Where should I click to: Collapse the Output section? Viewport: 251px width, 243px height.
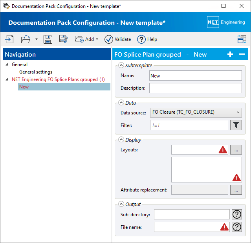pos(121,204)
